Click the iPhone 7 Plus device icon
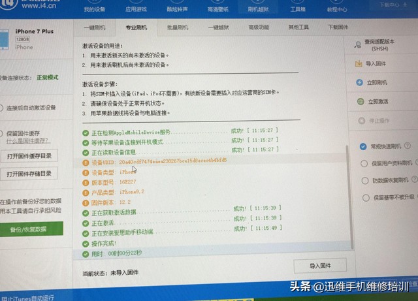This screenshot has height=301, width=418. coord(5,39)
